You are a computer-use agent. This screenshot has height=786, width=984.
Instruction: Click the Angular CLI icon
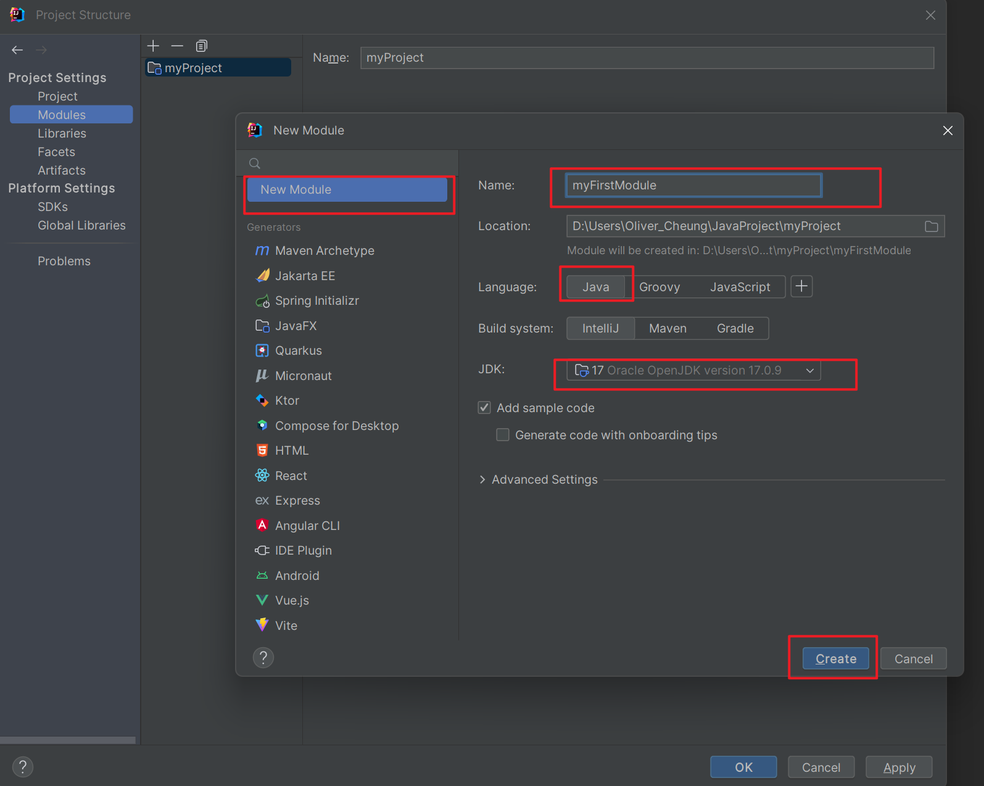[262, 526]
